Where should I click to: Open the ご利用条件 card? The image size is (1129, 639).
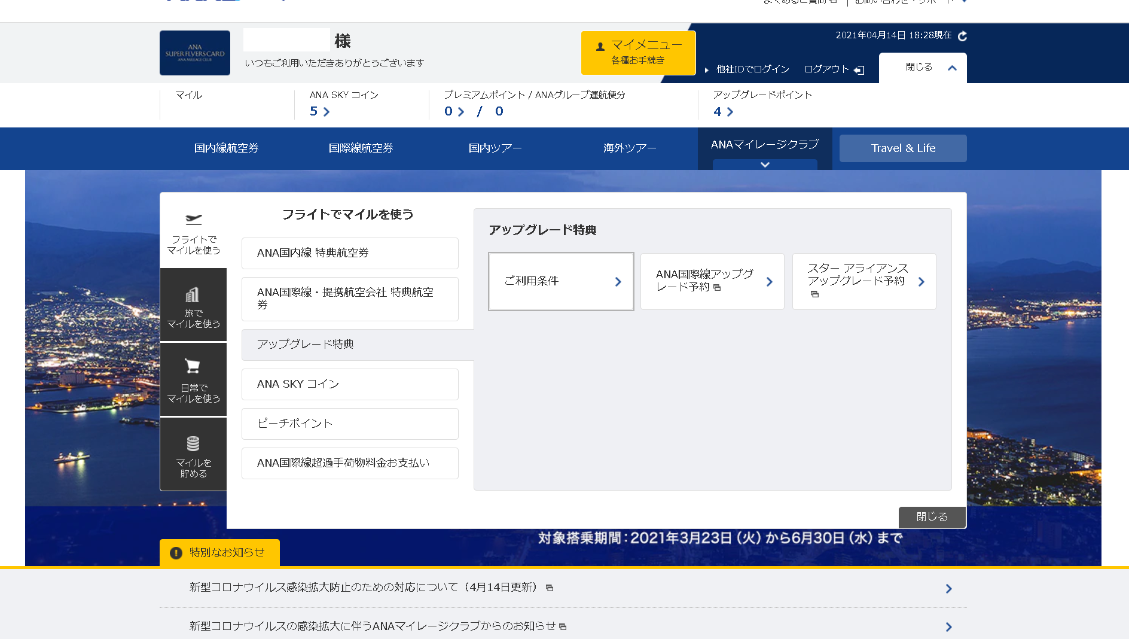pyautogui.click(x=561, y=281)
